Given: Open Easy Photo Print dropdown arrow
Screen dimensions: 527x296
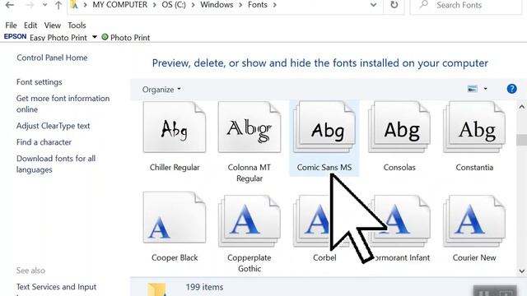Looking at the screenshot, I should (95, 37).
